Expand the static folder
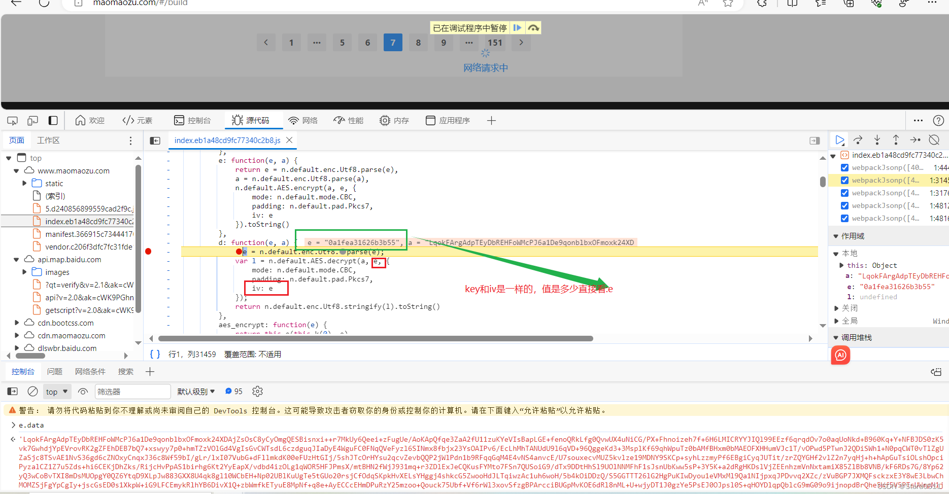 [24, 184]
